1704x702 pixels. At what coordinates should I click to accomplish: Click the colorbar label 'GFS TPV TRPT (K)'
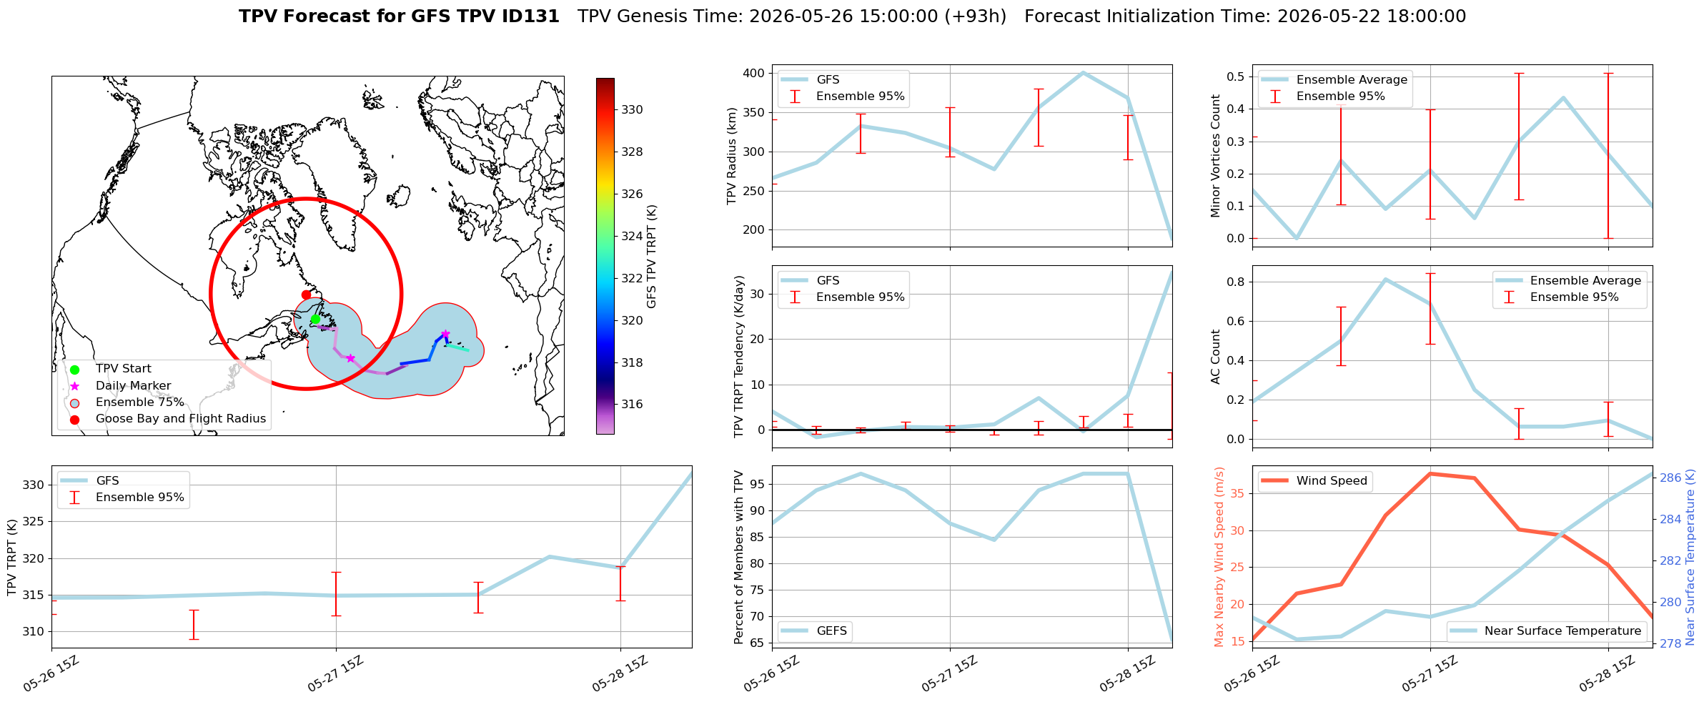(x=651, y=257)
